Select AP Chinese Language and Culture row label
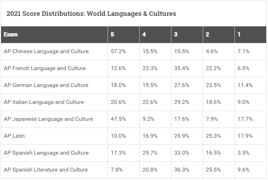This screenshot has height=180, width=268. (46, 51)
